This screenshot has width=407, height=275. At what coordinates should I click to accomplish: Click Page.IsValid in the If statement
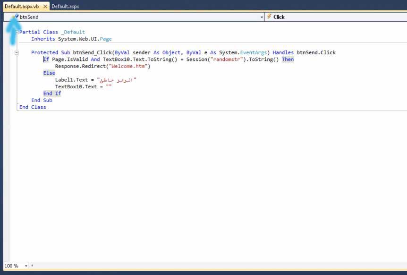coord(70,60)
